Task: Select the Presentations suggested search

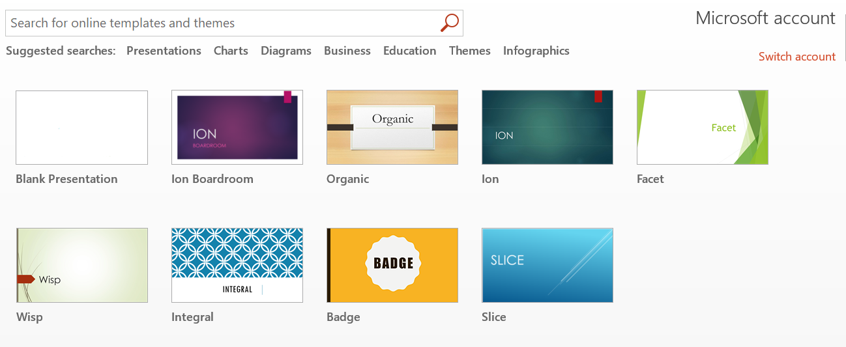Action: [164, 51]
